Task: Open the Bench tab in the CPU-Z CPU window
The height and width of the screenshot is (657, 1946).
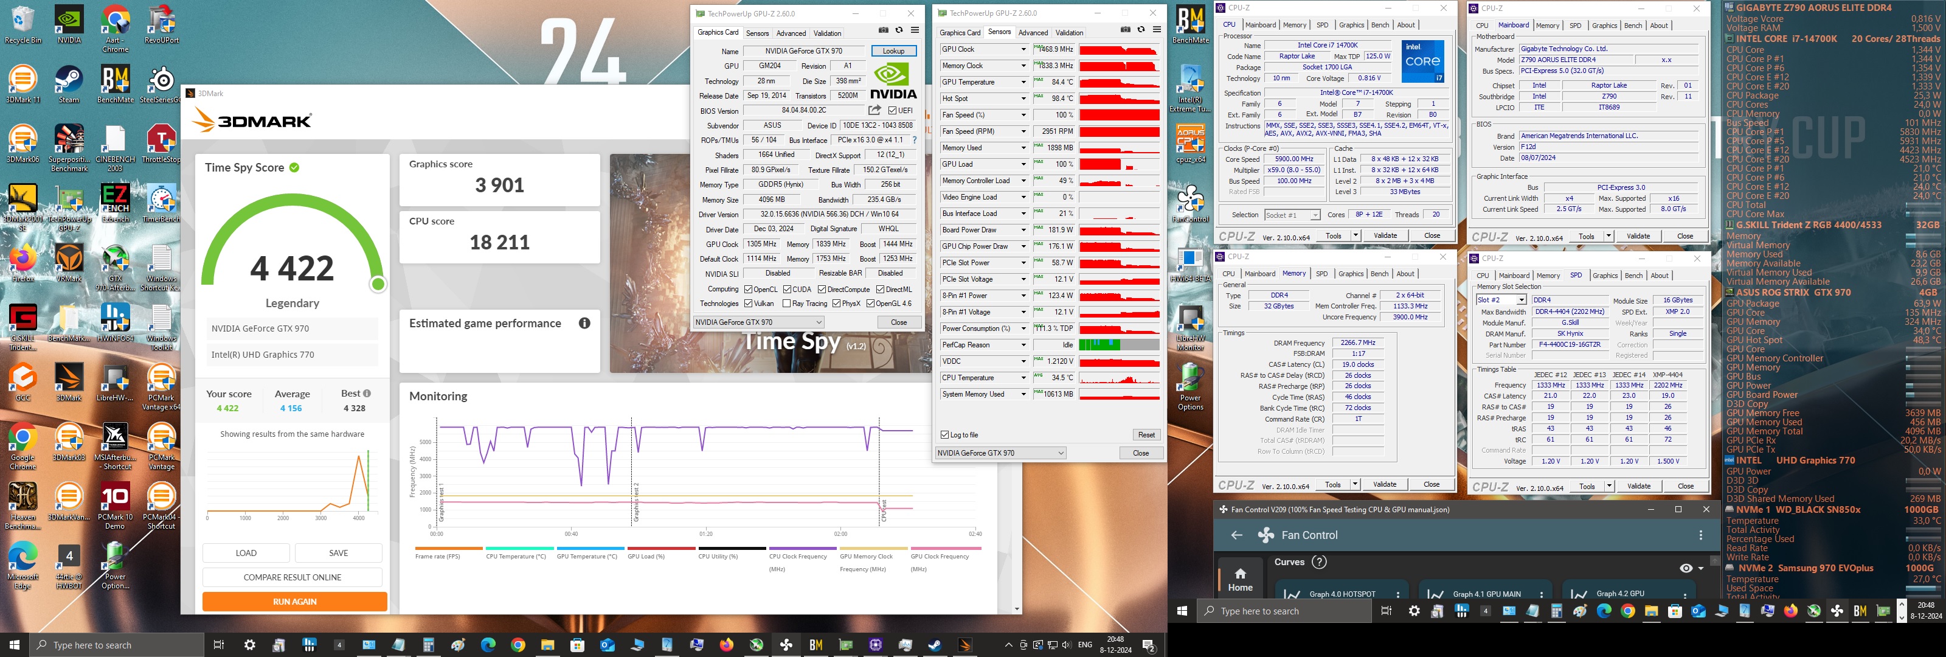Action: coord(1380,25)
